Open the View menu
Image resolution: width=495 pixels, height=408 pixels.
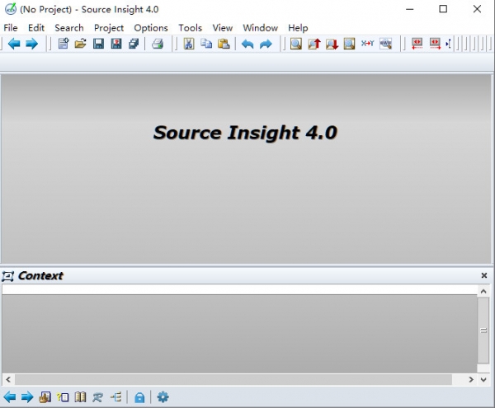click(x=223, y=28)
